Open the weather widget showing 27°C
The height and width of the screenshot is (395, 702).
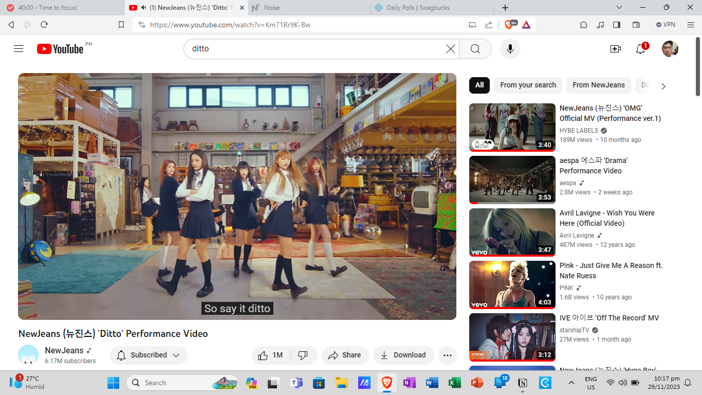tap(28, 383)
